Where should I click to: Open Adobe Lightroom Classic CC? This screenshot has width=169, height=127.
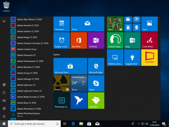[x=30, y=91]
